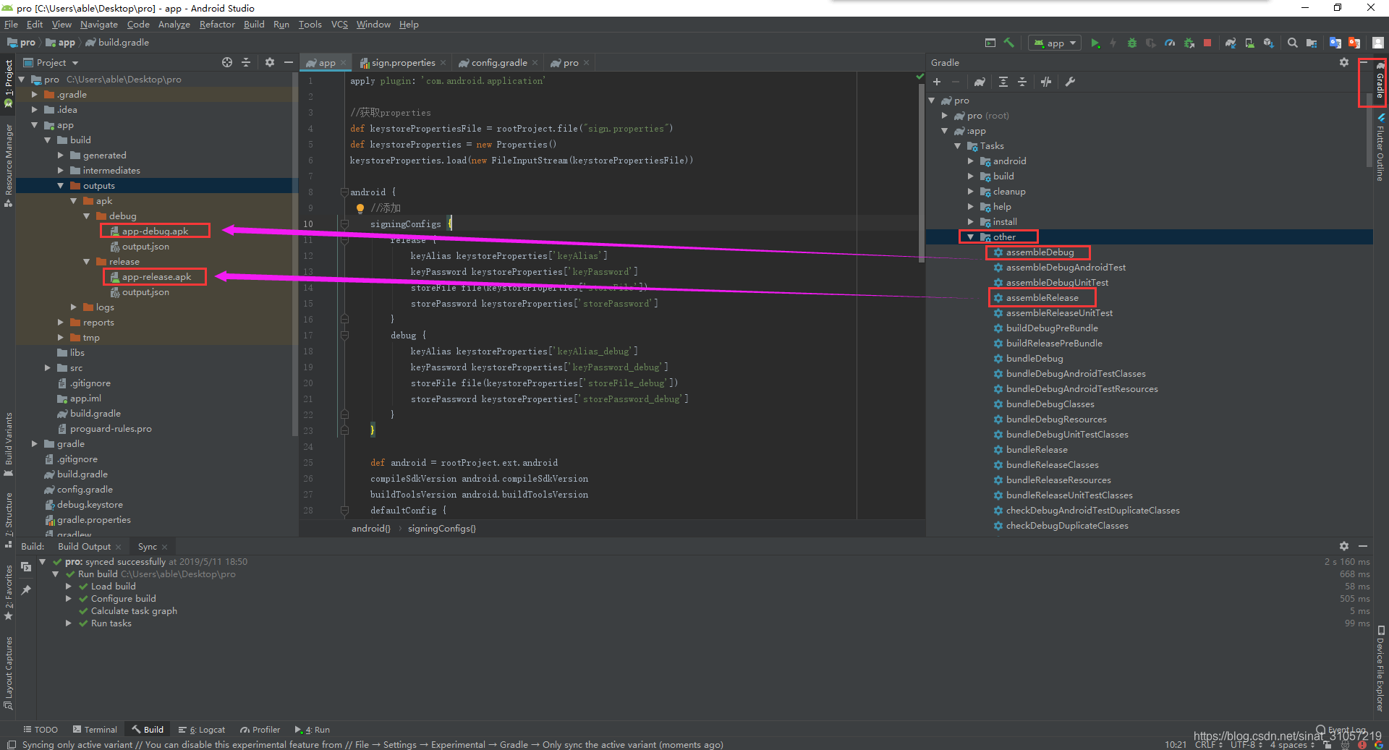Viewport: 1389px width, 750px height.
Task: Open Project panel gear settings
Action: [270, 63]
